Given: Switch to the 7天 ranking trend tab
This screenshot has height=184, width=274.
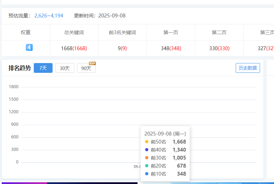Looking at the screenshot, I should 43,68.
